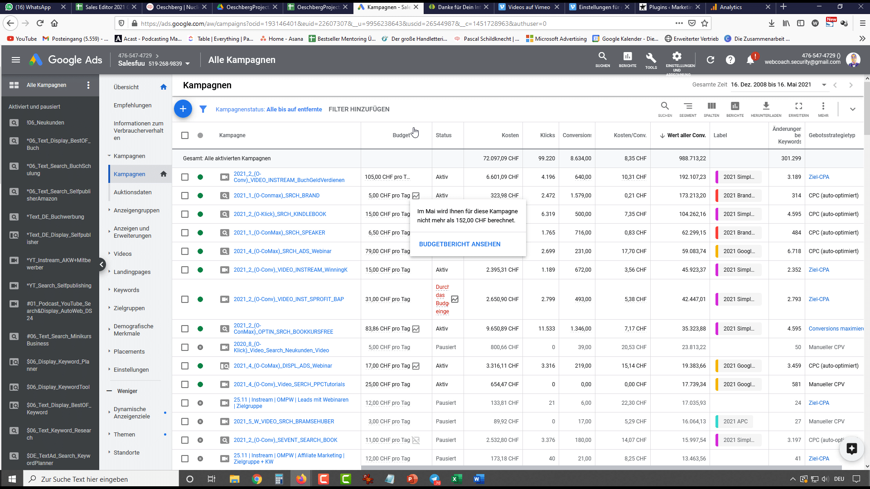Expand the Anzeigengruppen navigation section
Image resolution: width=870 pixels, height=489 pixels.
point(136,210)
